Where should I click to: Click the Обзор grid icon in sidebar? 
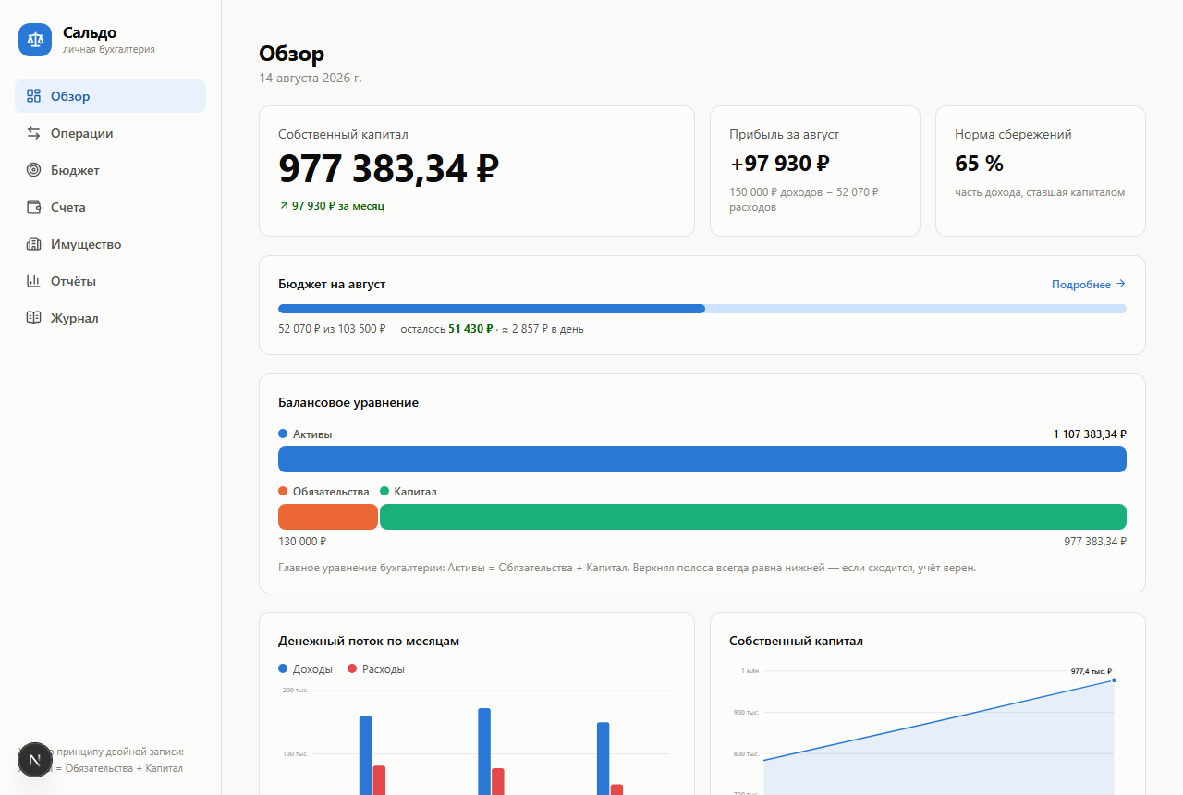click(34, 96)
